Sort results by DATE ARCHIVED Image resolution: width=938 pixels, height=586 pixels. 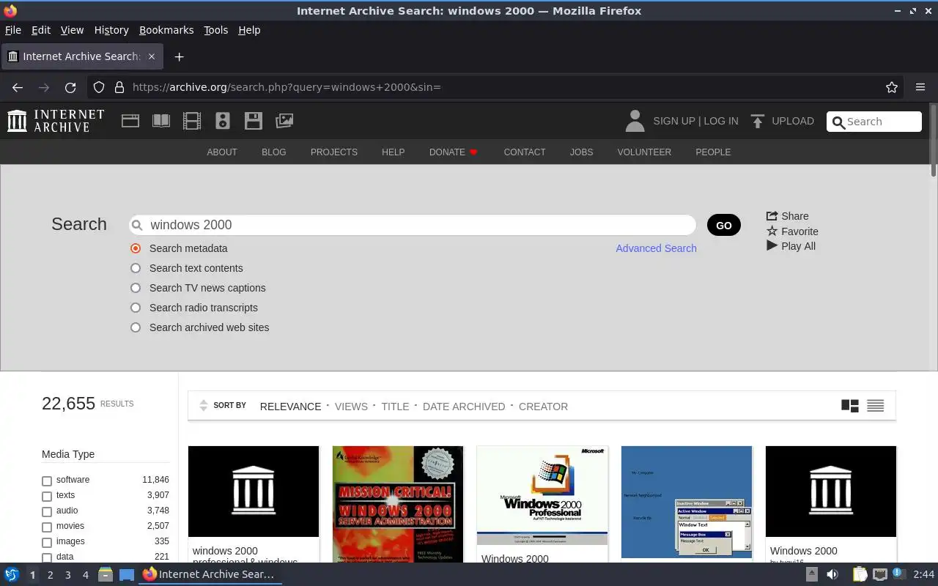tap(464, 407)
